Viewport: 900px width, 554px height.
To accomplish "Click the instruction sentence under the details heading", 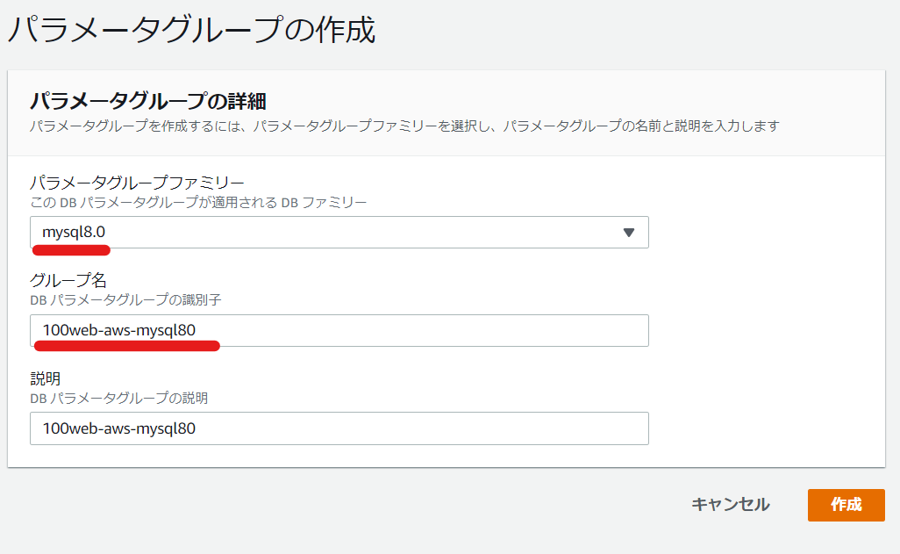I will tap(404, 126).
